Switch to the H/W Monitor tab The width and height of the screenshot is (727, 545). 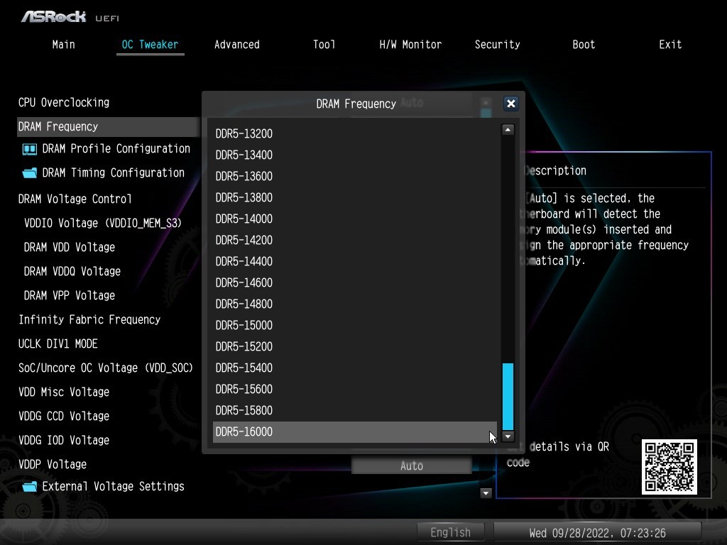tap(410, 45)
